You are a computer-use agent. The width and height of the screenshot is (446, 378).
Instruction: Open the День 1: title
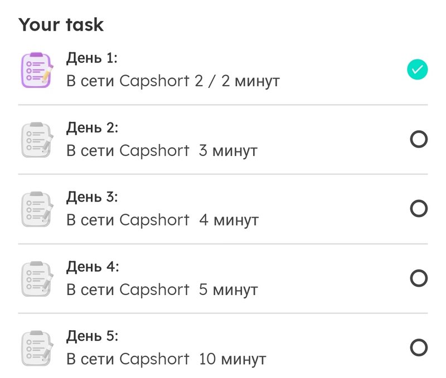(x=91, y=58)
